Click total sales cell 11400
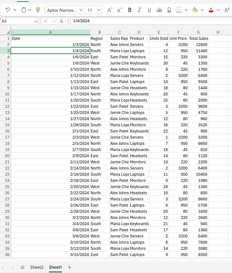This screenshot has width=232, height=273. tap(198, 51)
